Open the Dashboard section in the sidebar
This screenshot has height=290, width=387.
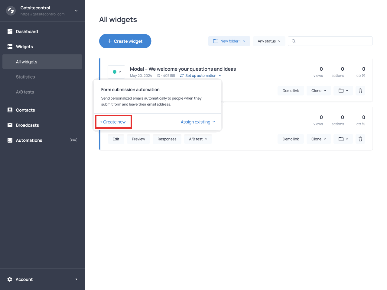pyautogui.click(x=27, y=31)
